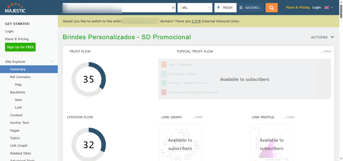Open the UK flag language selector
The height and width of the screenshot is (161, 343).
pyautogui.click(x=328, y=8)
